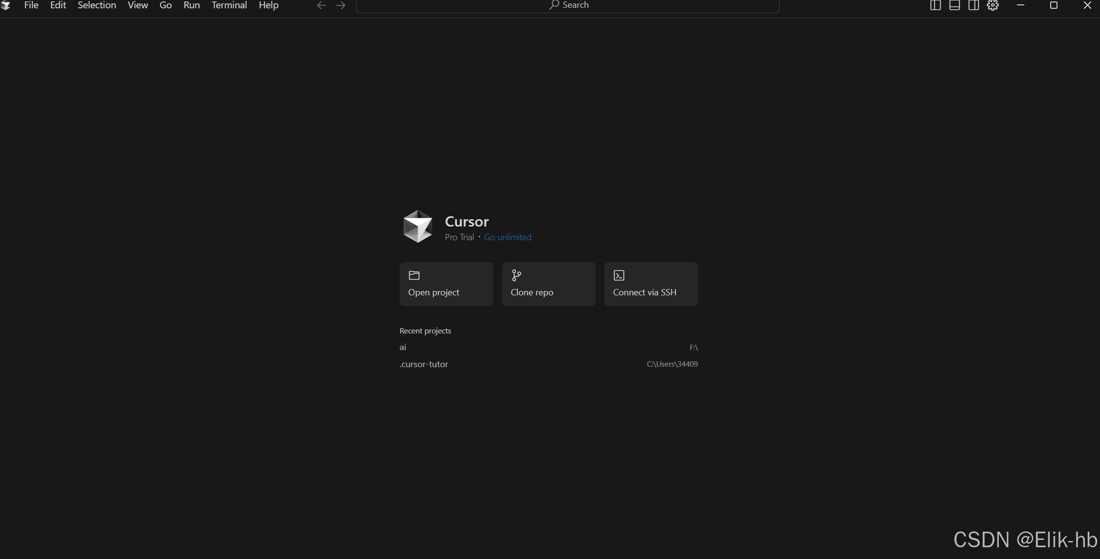
Task: Click the Clone repo branch icon
Action: coord(516,275)
